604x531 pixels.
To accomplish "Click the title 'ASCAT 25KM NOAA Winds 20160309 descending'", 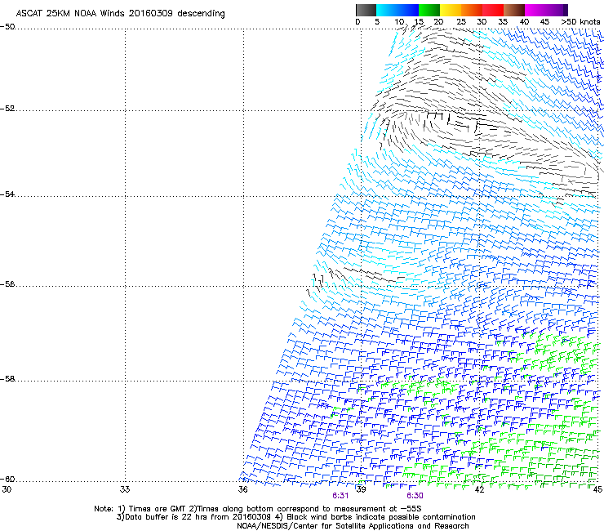I will pos(120,14).
